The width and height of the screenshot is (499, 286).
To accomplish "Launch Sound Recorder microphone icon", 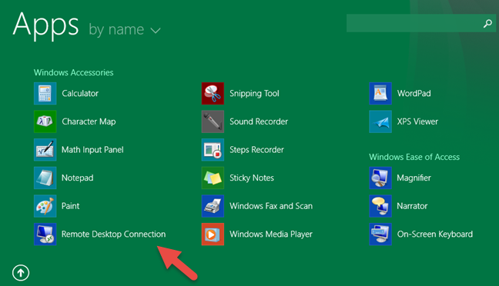I will tap(213, 121).
